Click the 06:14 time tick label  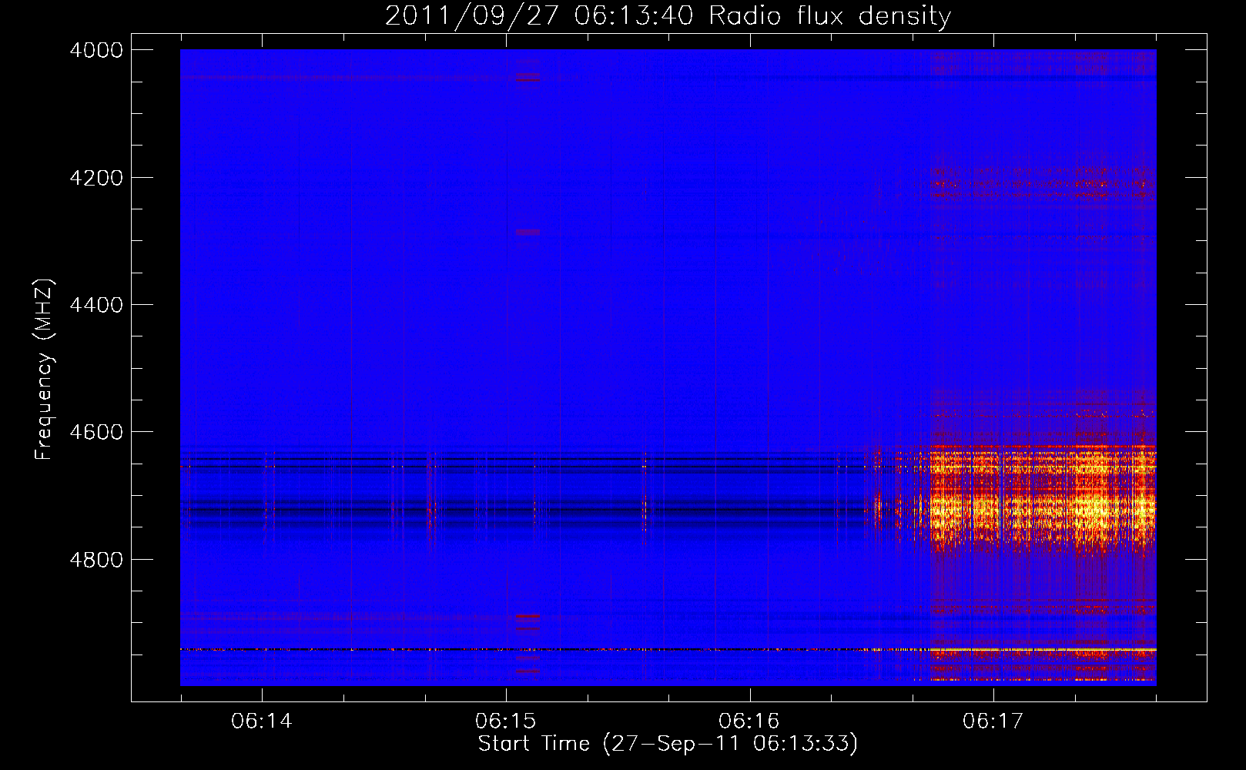[262, 721]
